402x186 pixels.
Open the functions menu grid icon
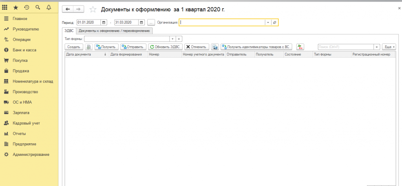[6, 7]
